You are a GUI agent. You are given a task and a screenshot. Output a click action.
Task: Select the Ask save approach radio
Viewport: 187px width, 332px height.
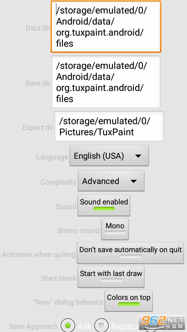tap(68, 325)
